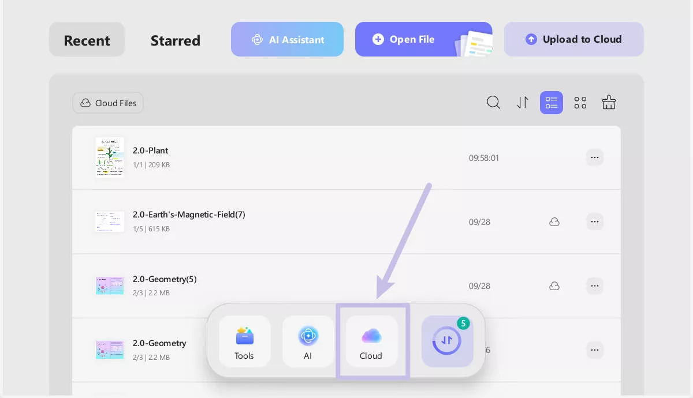Open AI in the bottom dock

click(308, 341)
